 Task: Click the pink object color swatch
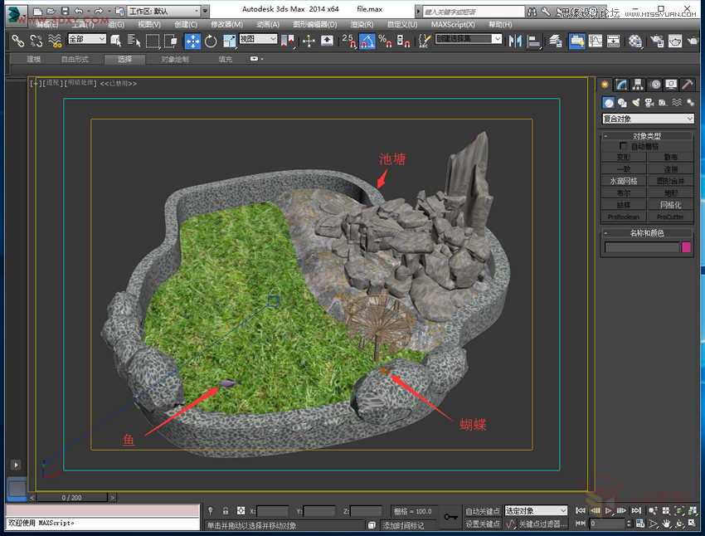687,246
